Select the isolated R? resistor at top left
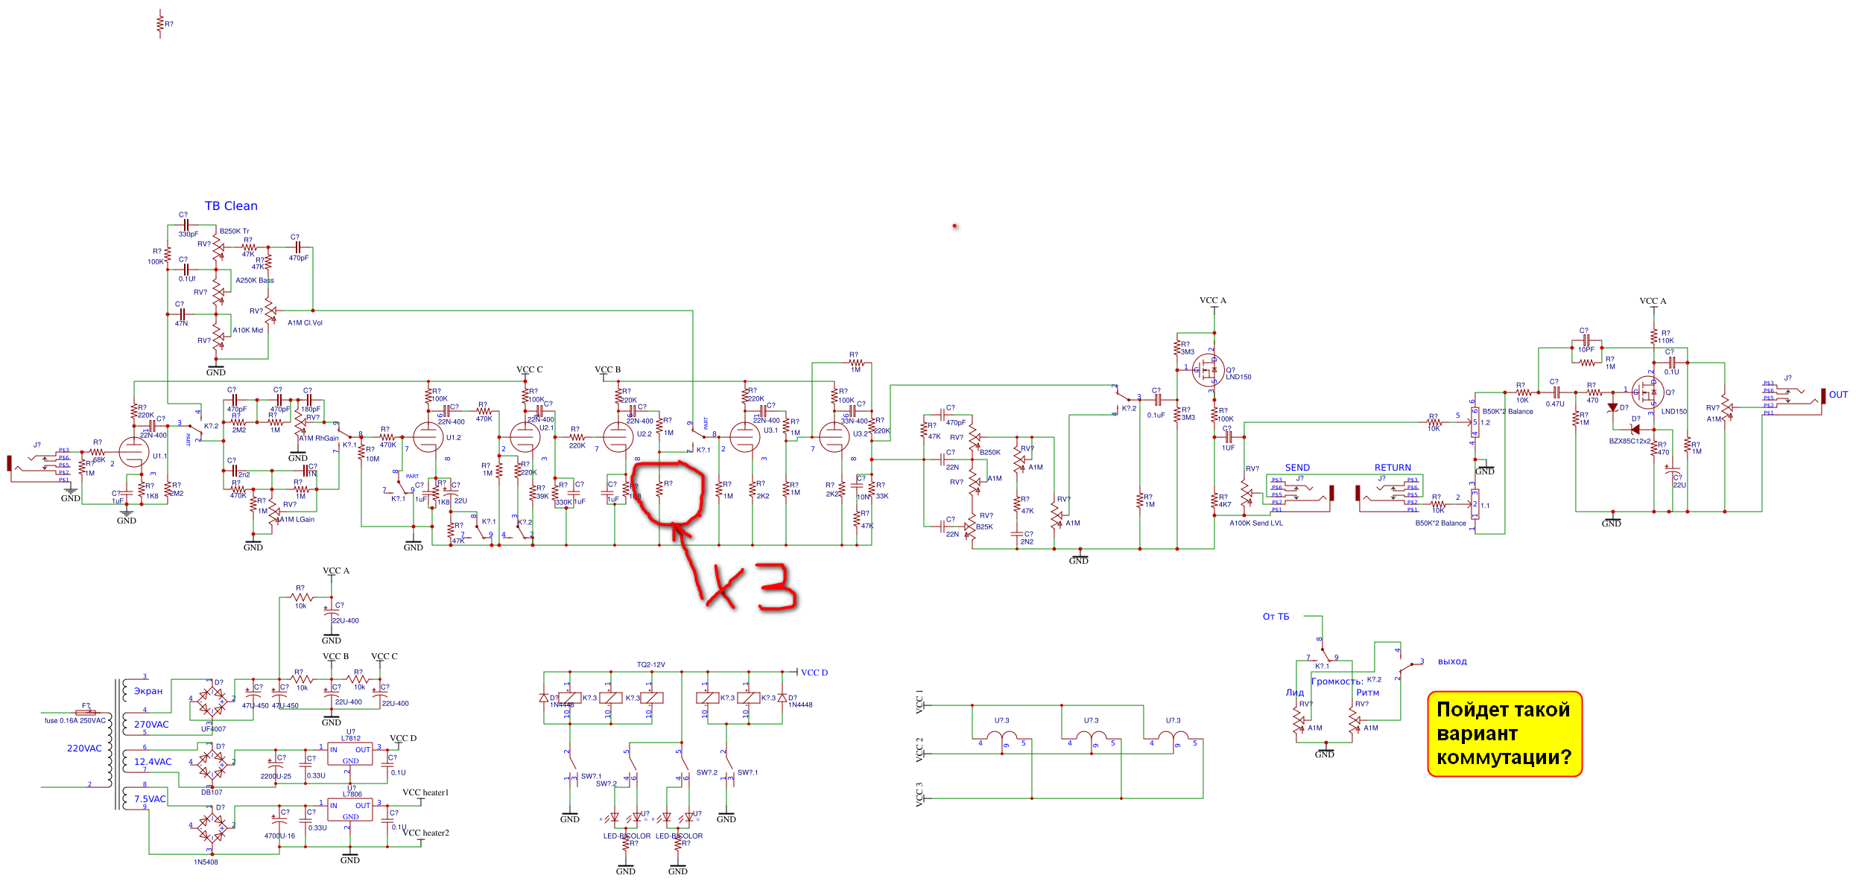The width and height of the screenshot is (1856, 884). coord(159,24)
